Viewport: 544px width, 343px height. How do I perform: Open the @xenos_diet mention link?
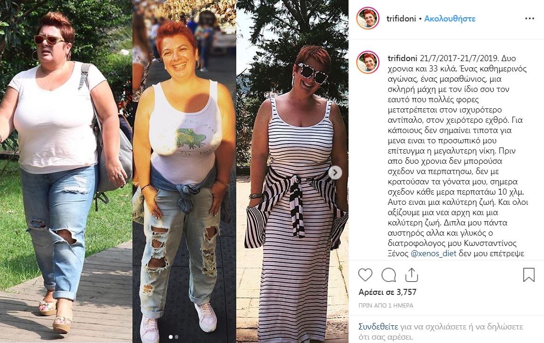pos(433,253)
